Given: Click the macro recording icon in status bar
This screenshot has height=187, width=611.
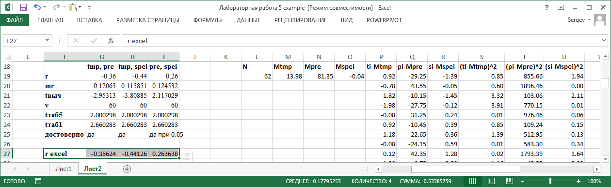Looking at the screenshot, I should pos(38,181).
